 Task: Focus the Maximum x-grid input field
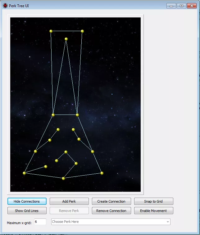tap(40, 222)
